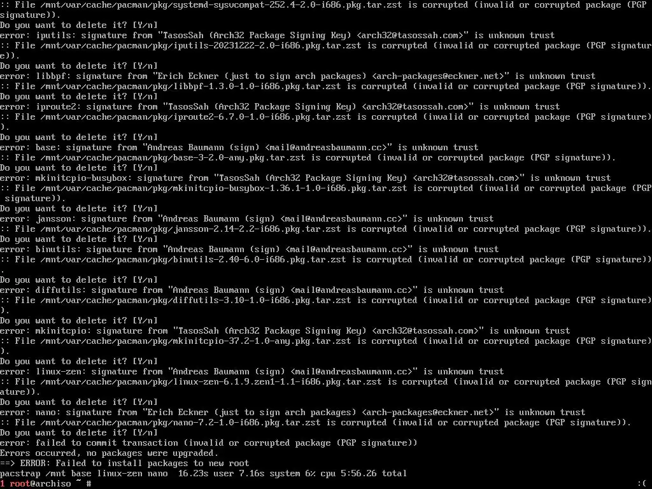Image resolution: width=652 pixels, height=489 pixels.
Task: Click the diffutils signature error line
Action: coord(252,290)
